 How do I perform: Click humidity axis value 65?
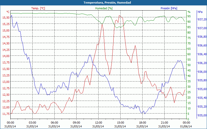(189, 49)
